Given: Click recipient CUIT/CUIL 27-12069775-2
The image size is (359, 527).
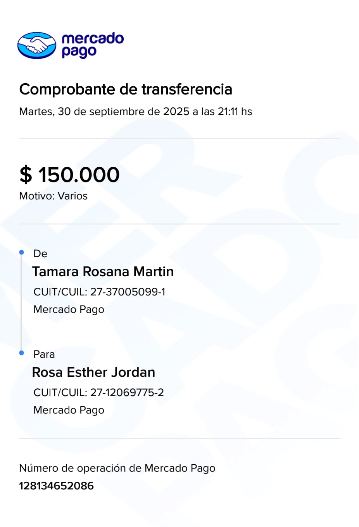Looking at the screenshot, I should click(98, 393).
